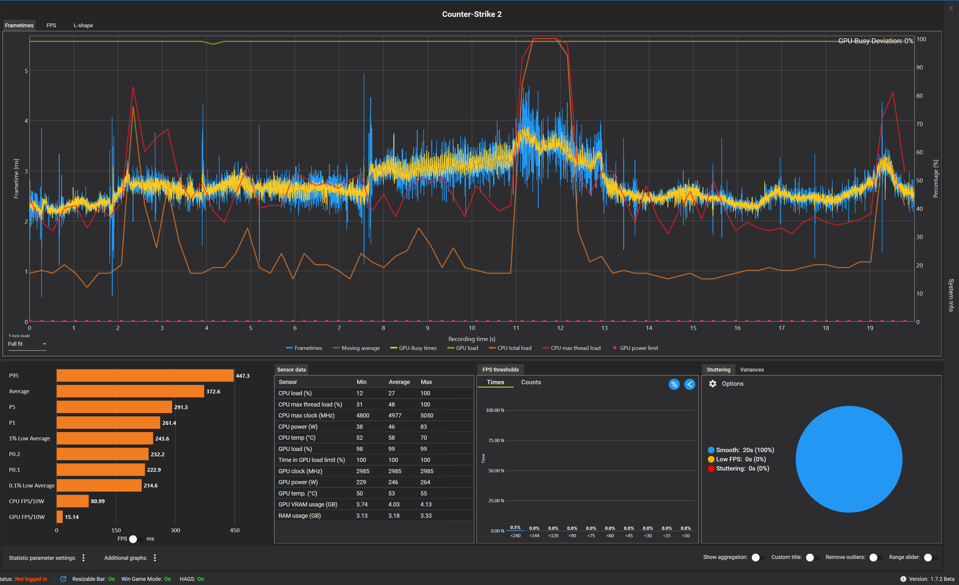The height and width of the screenshot is (585, 959).
Task: Click the blue less-than icon button
Action: click(x=689, y=384)
